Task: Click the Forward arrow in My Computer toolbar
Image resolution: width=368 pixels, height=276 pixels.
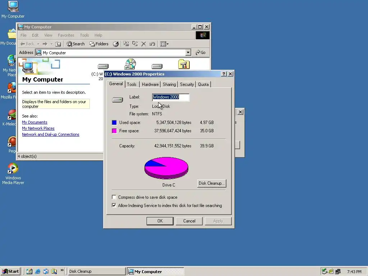Action: [x=45, y=44]
